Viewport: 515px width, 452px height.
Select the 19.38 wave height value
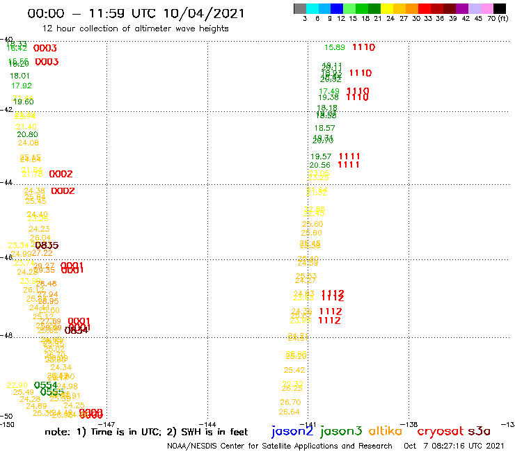pos(328,97)
